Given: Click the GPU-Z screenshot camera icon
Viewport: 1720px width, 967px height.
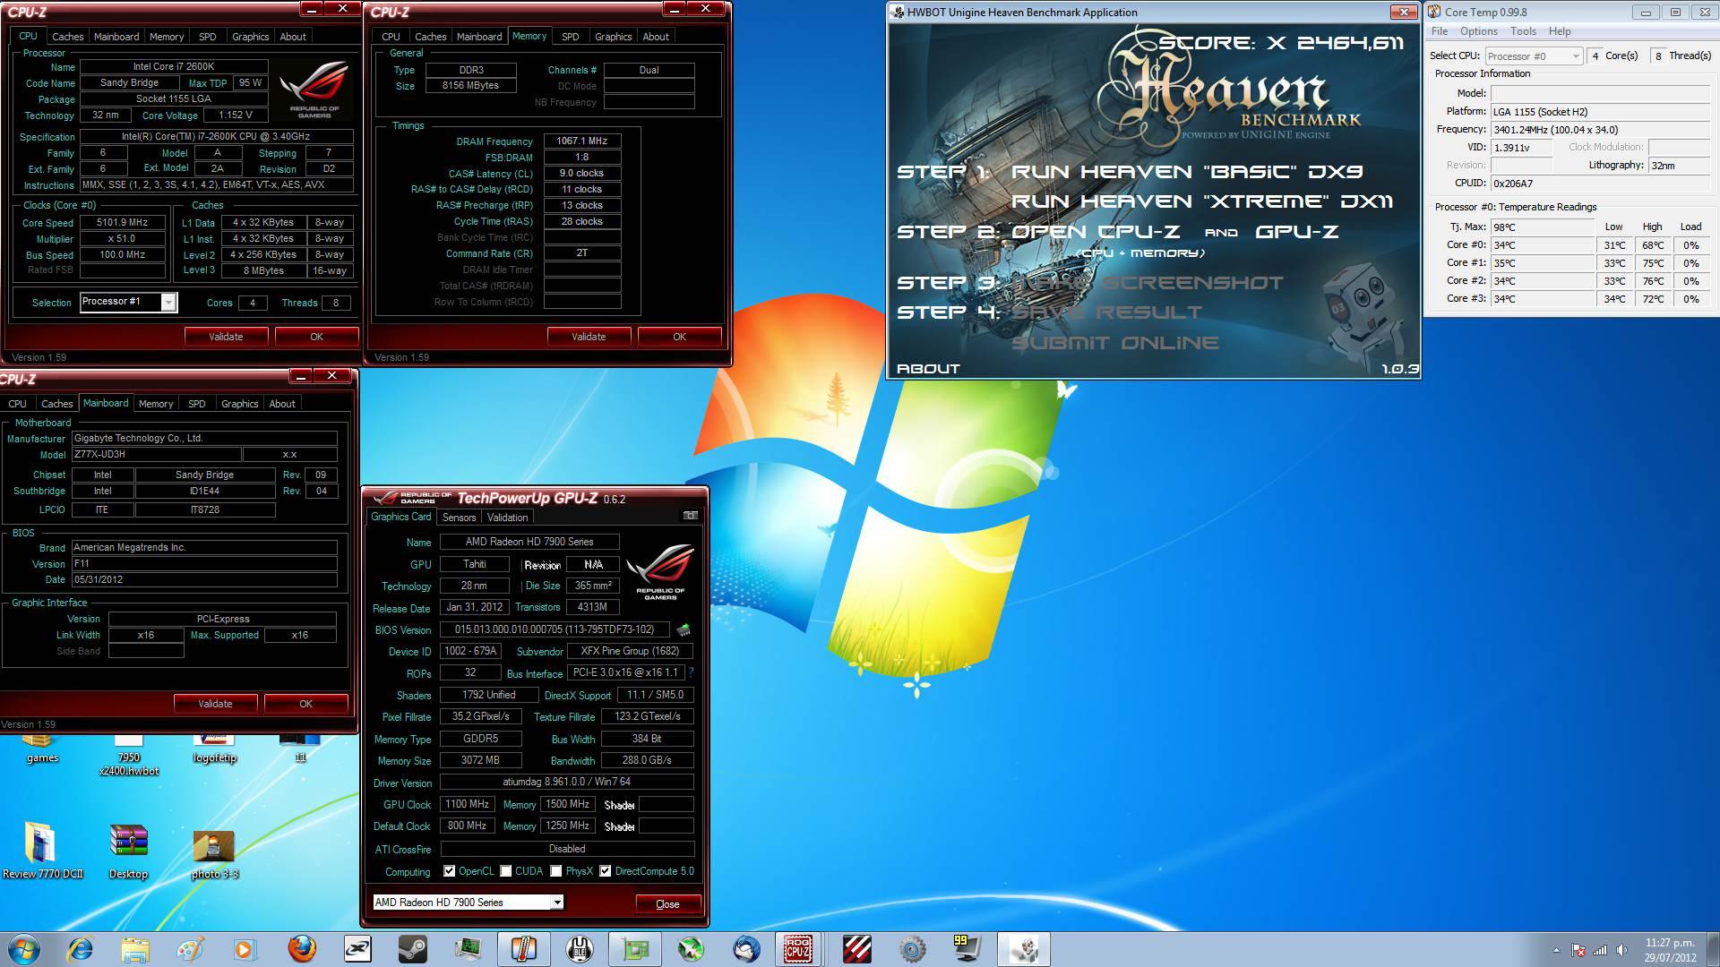Looking at the screenshot, I should (690, 516).
